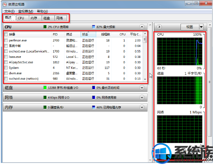Collapse the graph pane with arrow button

[159, 27]
